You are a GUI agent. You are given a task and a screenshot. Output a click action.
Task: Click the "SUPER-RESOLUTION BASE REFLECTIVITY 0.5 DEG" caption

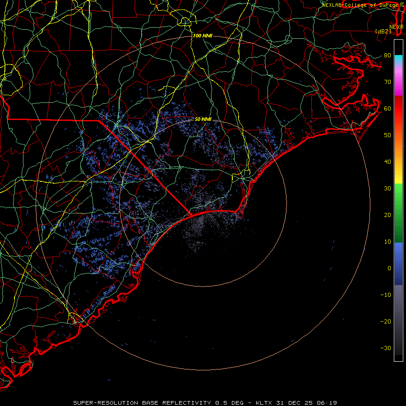[x=158, y=403]
